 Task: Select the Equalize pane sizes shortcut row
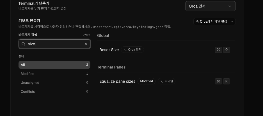coord(166,81)
